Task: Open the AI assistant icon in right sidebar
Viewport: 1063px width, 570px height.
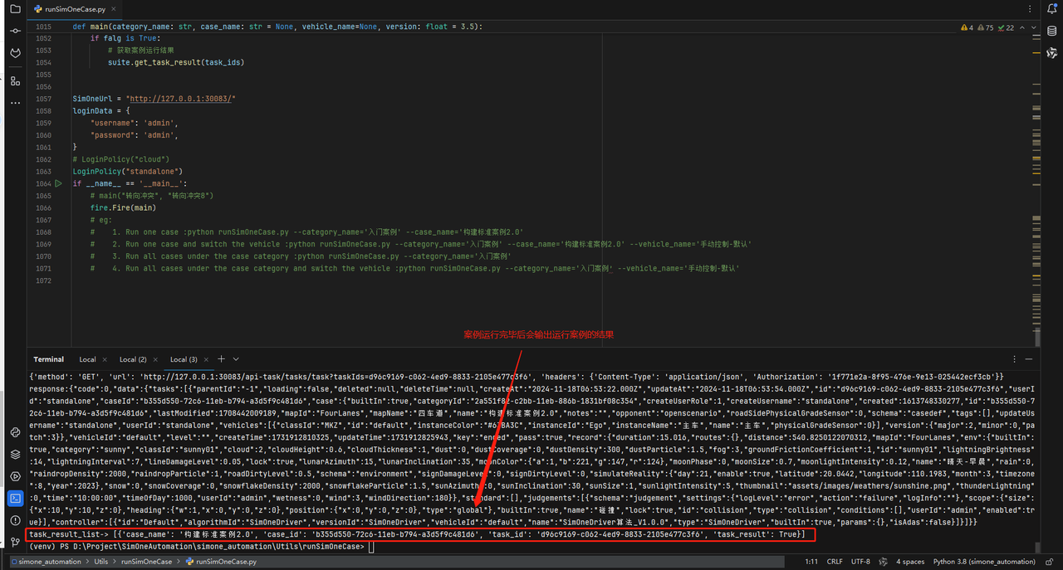Action: coord(1051,53)
